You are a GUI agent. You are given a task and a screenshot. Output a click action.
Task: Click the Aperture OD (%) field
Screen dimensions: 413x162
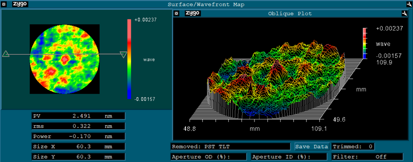pos(208,157)
